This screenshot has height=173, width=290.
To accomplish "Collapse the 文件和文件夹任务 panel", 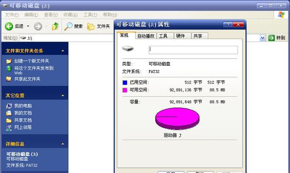I will [63, 51].
